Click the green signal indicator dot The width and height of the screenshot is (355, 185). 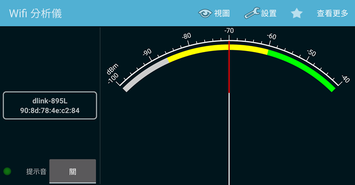(x=7, y=171)
